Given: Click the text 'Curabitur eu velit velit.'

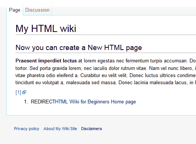Looking at the screenshot, I should click(104, 76).
